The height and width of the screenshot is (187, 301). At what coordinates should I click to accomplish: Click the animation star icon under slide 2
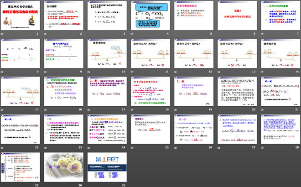[x=46, y=34]
